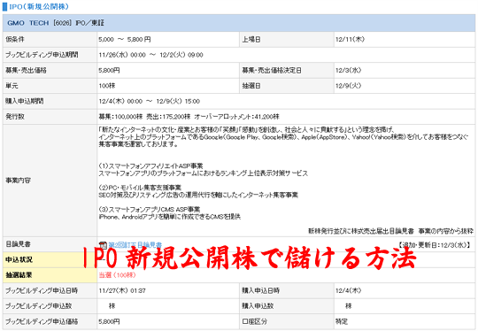Click the 購入申込日時 label
Screen dimensions: 478x331
260,291
